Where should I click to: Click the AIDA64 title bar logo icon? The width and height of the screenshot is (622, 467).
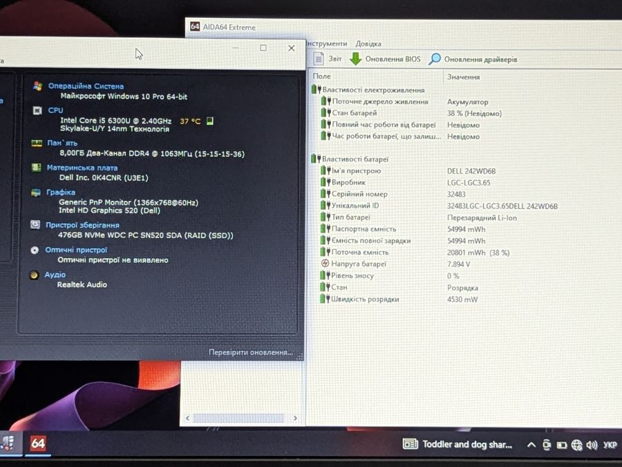click(195, 26)
